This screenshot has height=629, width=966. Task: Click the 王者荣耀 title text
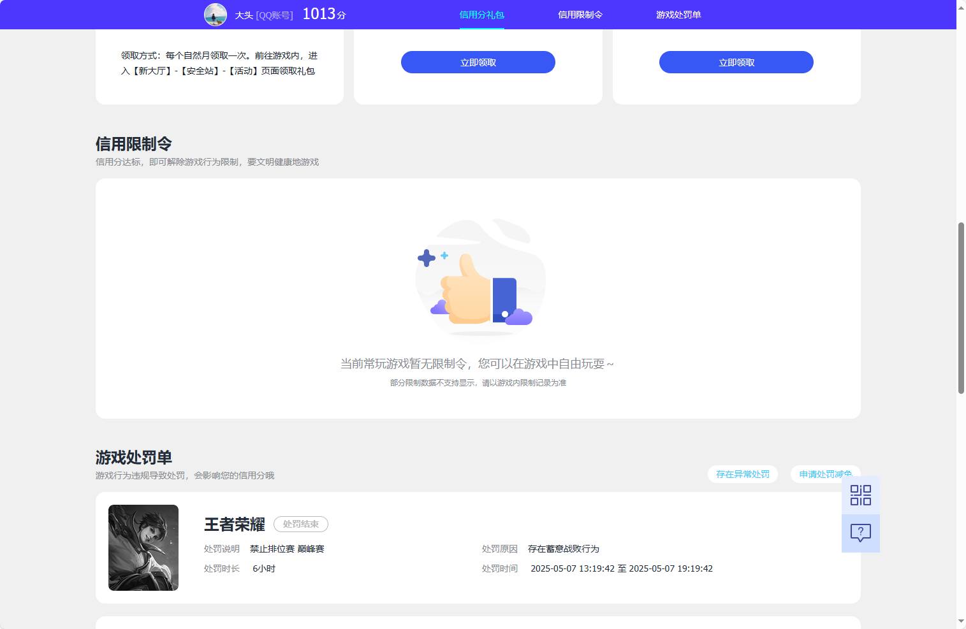[235, 524]
